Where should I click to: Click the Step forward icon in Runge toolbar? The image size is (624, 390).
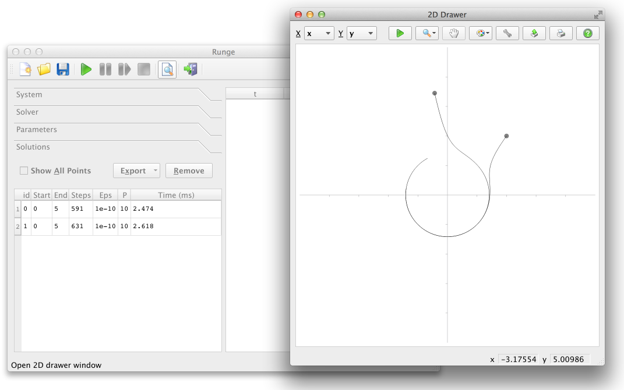(124, 69)
